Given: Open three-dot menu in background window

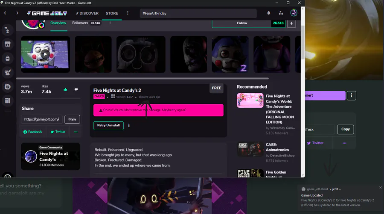Looking at the screenshot, I should point(352,96).
